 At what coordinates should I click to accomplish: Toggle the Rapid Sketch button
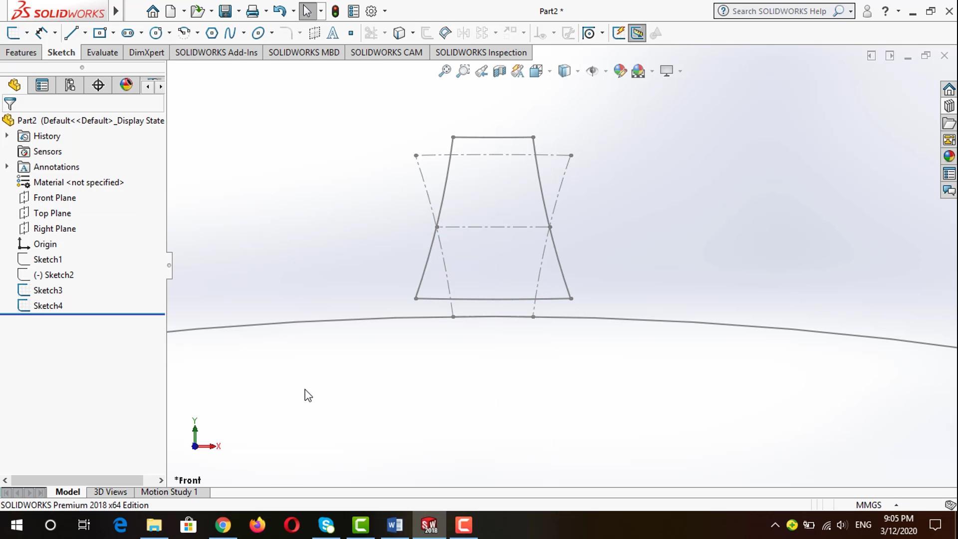click(619, 33)
